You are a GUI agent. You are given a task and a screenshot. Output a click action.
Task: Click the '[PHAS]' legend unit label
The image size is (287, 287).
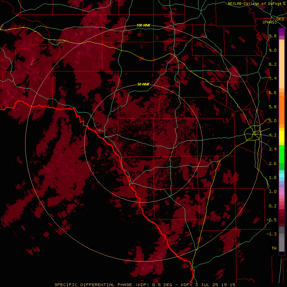[x=269, y=22]
